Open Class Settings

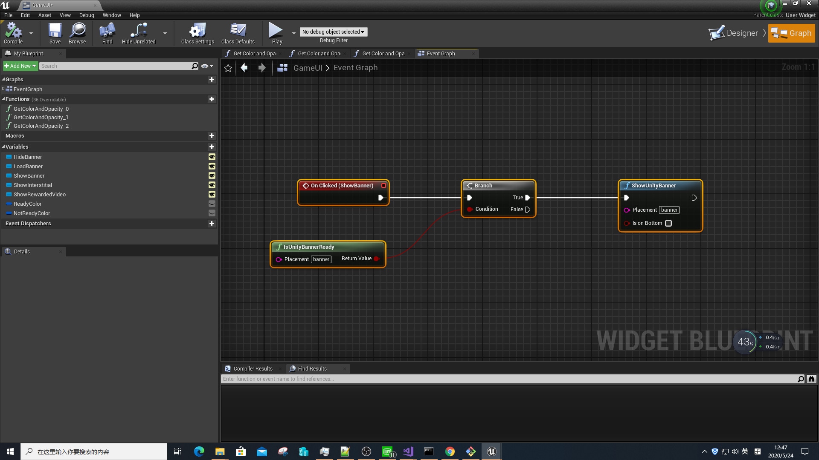197,33
